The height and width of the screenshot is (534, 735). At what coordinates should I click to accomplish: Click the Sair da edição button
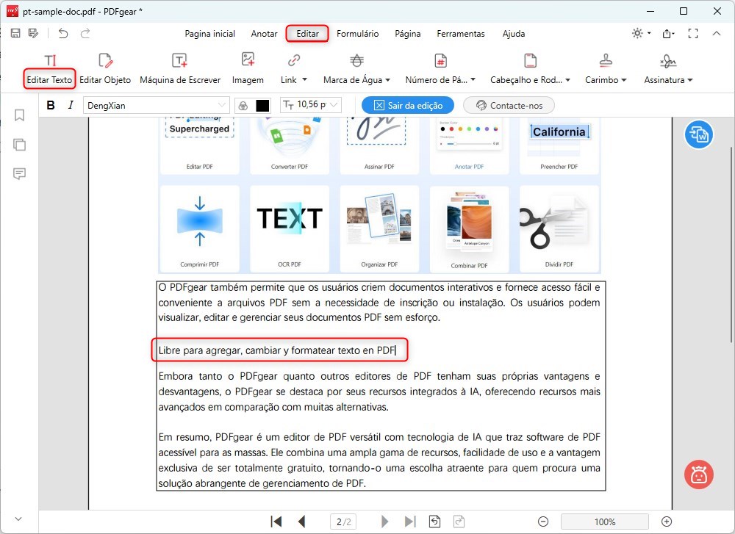(x=407, y=105)
